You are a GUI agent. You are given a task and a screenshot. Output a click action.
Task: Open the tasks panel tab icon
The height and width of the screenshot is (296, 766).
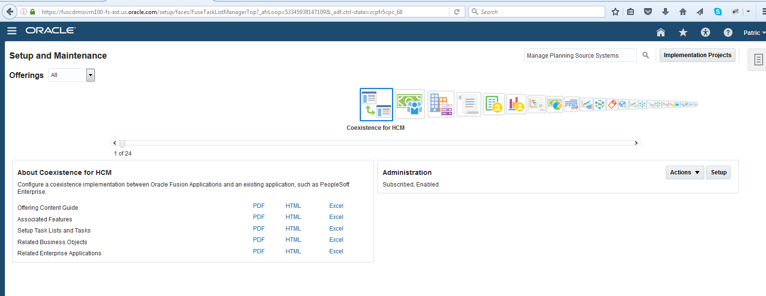(758, 60)
